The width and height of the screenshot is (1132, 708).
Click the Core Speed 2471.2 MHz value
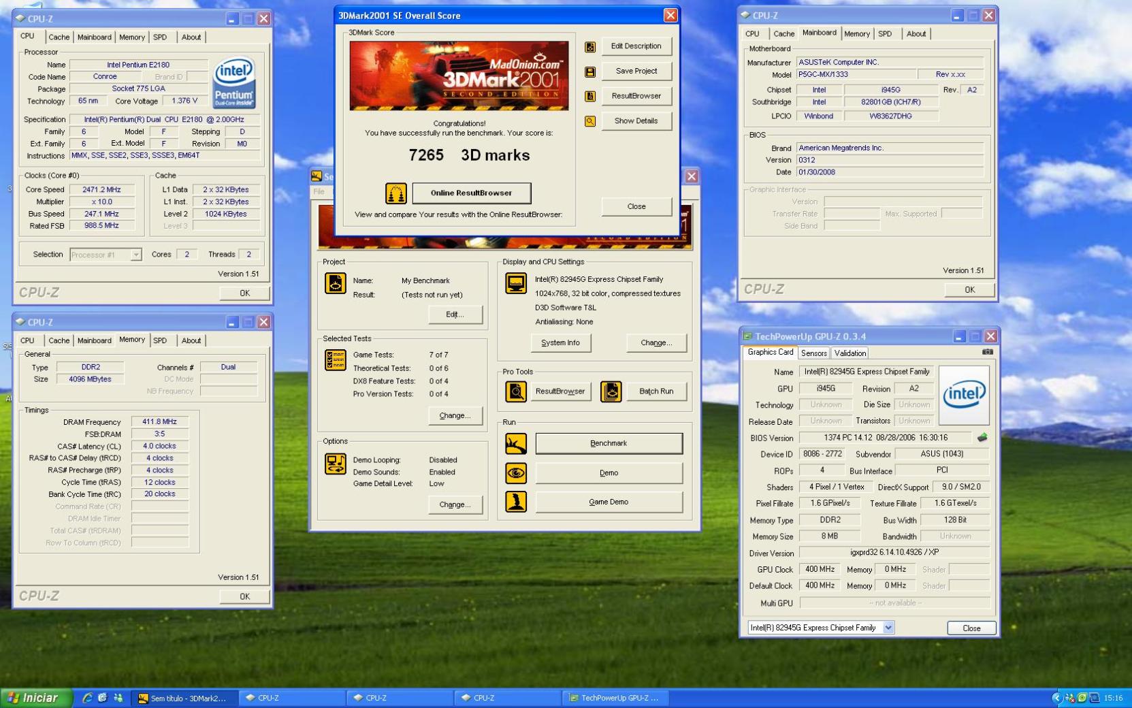point(102,190)
